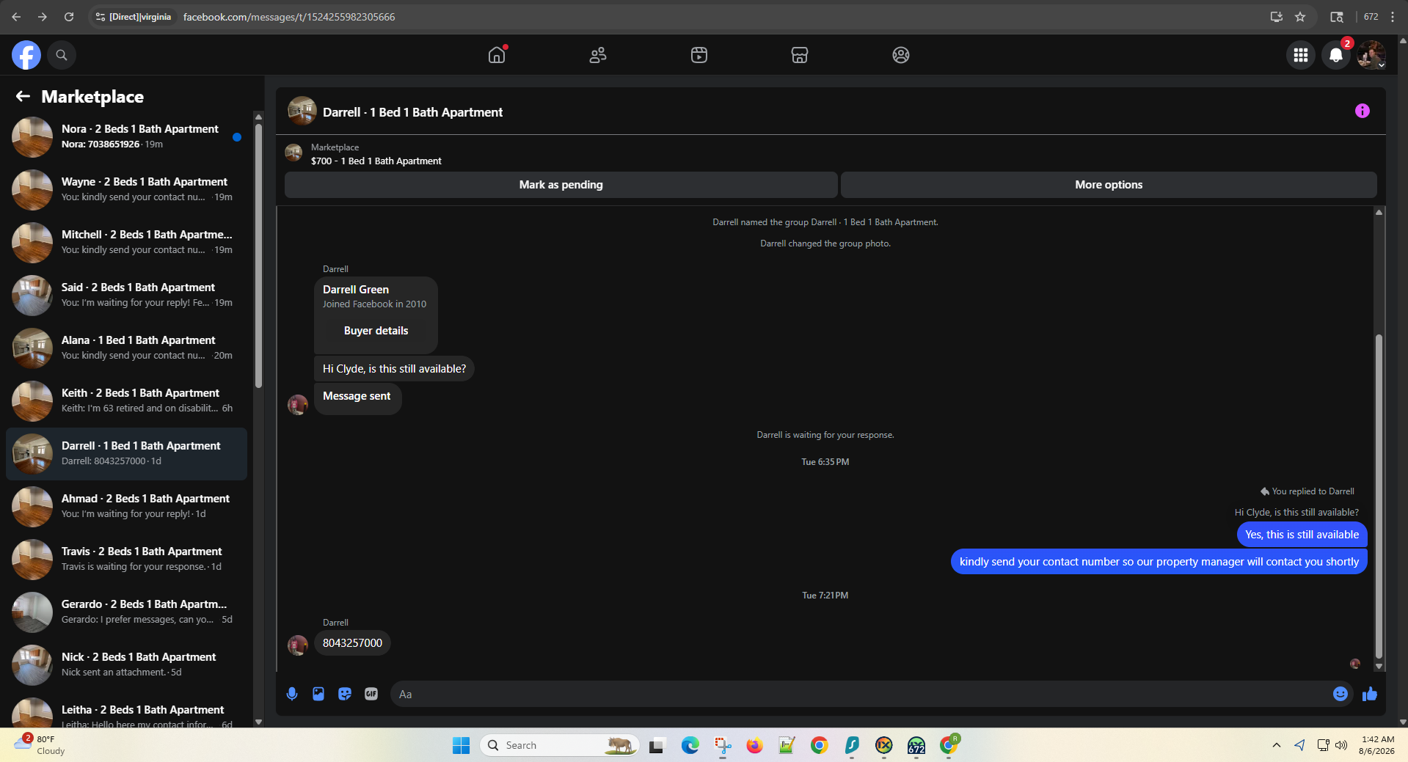Click the conversation list scrollbar
The height and width of the screenshot is (762, 1408).
[258, 256]
